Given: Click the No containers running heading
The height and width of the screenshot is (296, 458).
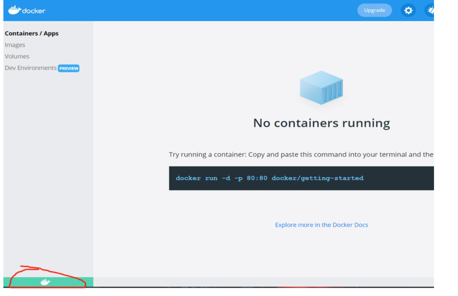Looking at the screenshot, I should pyautogui.click(x=321, y=123).
